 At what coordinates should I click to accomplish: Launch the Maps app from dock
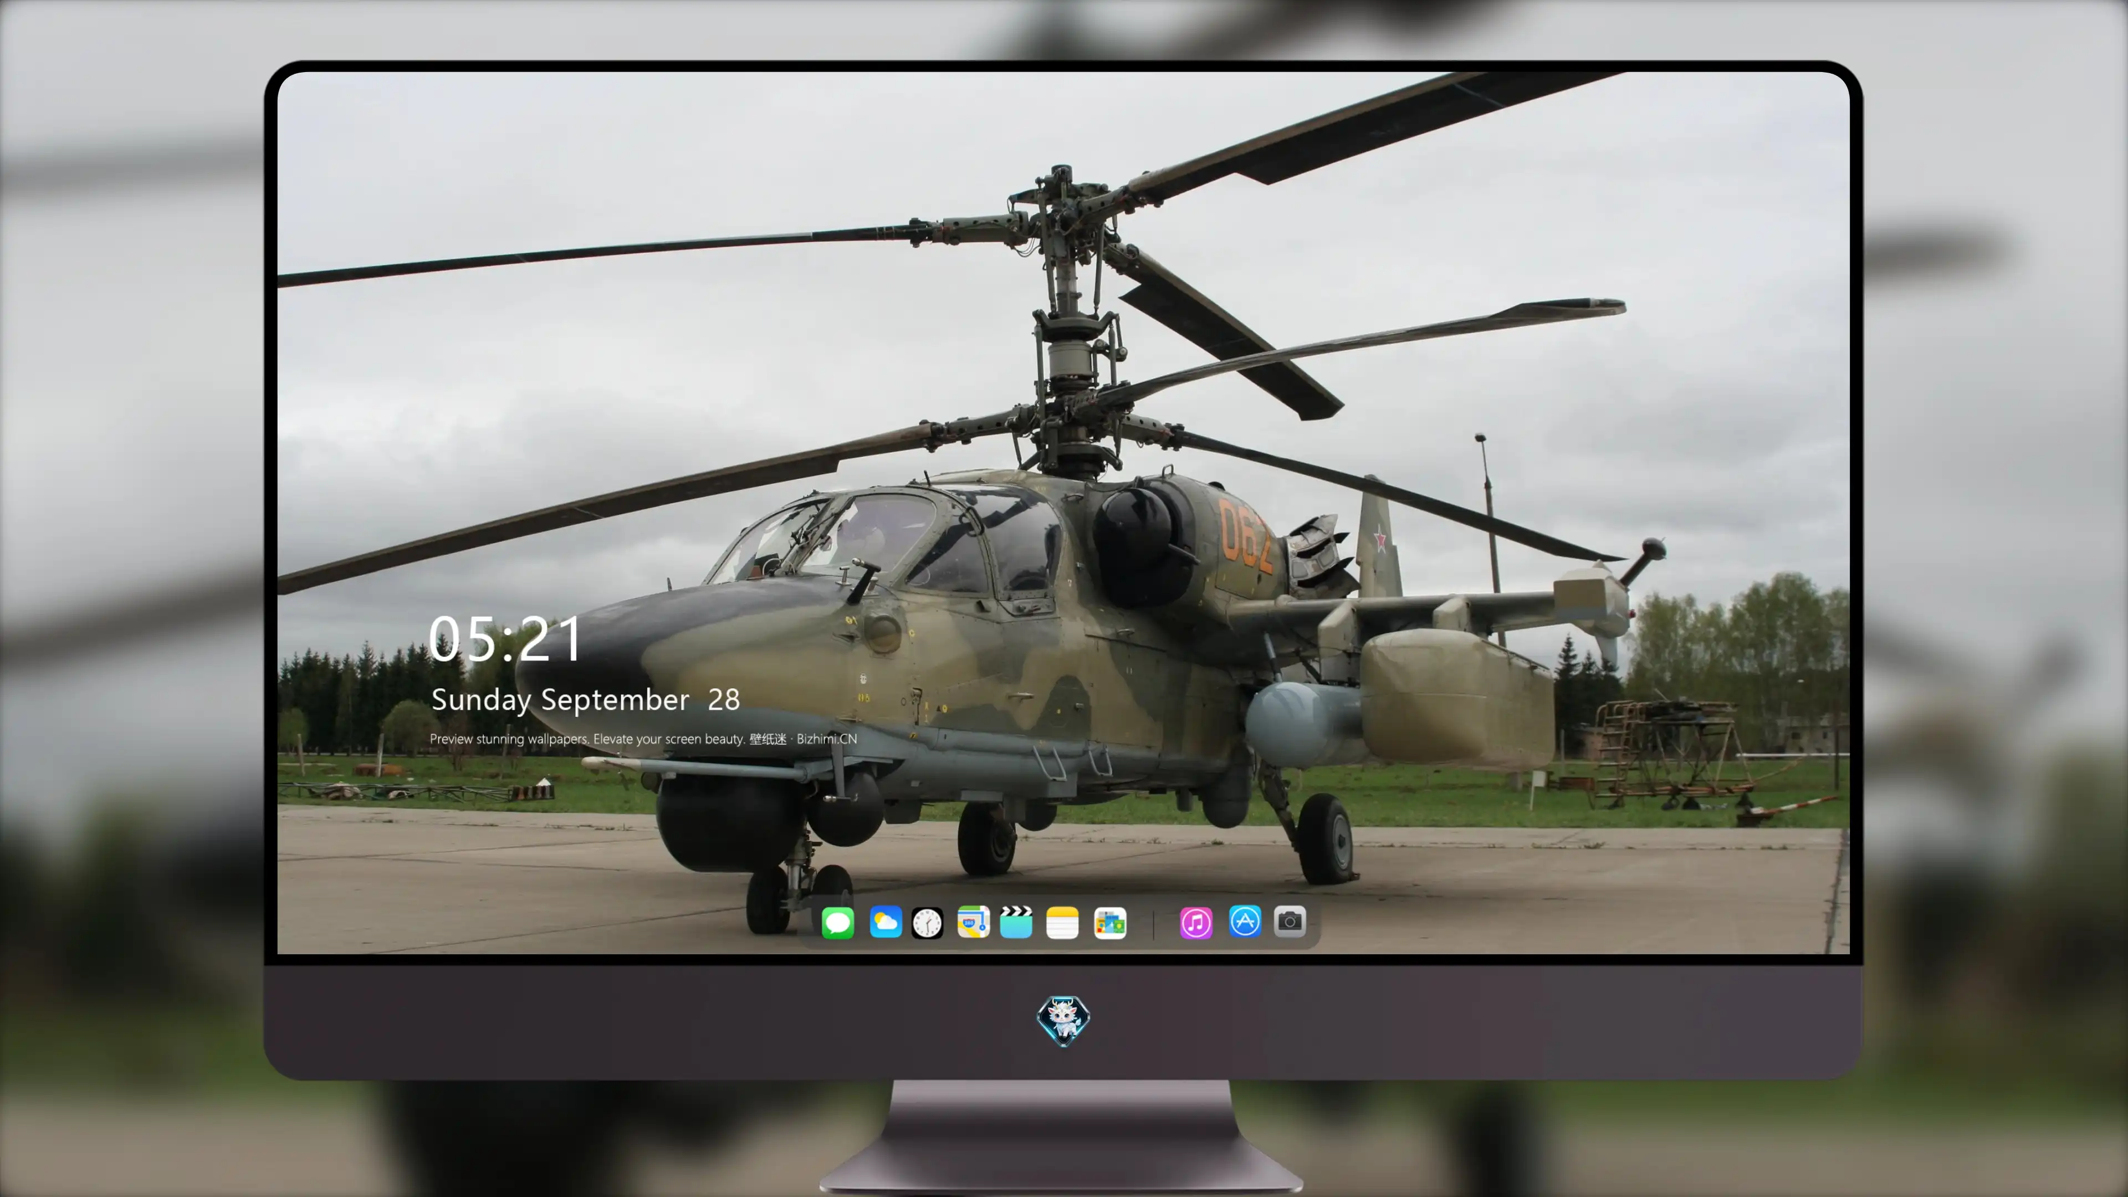point(973,922)
